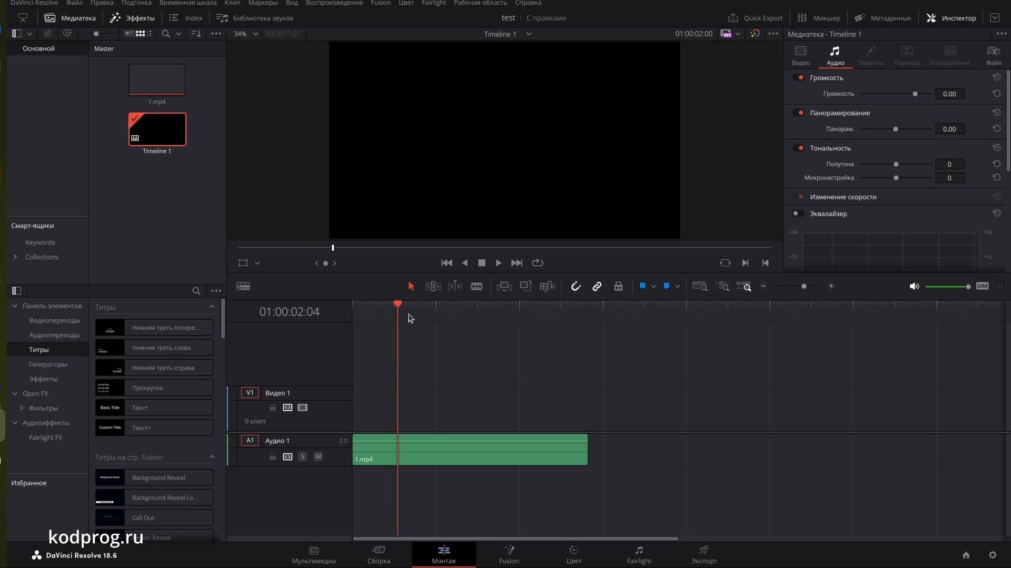The height and width of the screenshot is (568, 1011).
Task: Zoom out timeline with minus button
Action: pos(763,286)
